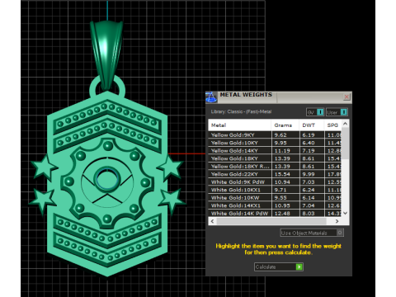This screenshot has width=396, height=297.
Task: Select the White Gold:9K PdW row
Action: coord(276,182)
